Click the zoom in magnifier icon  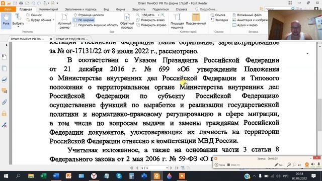(163, 15)
